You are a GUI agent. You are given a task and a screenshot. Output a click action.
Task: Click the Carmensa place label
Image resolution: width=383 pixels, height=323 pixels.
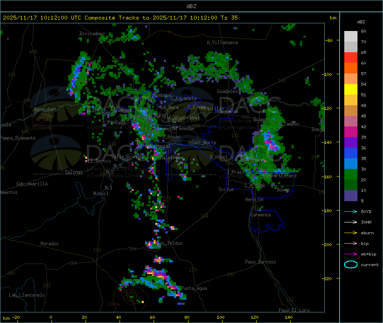pyautogui.click(x=260, y=215)
